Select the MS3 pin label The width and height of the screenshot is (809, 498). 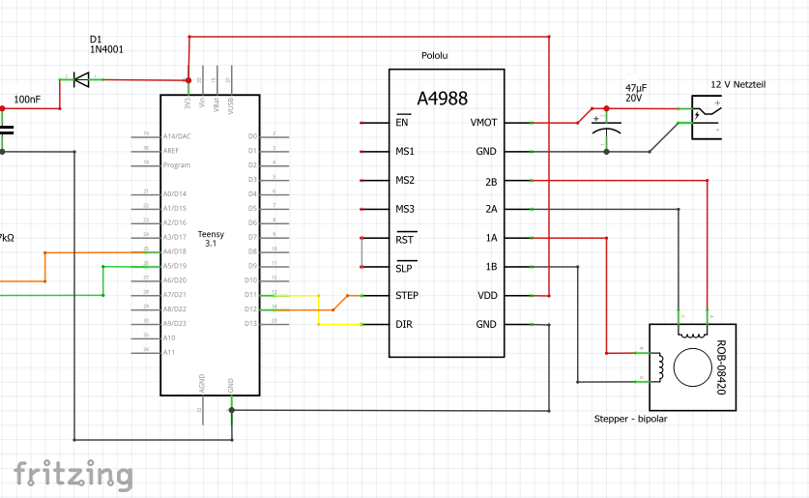click(x=404, y=209)
